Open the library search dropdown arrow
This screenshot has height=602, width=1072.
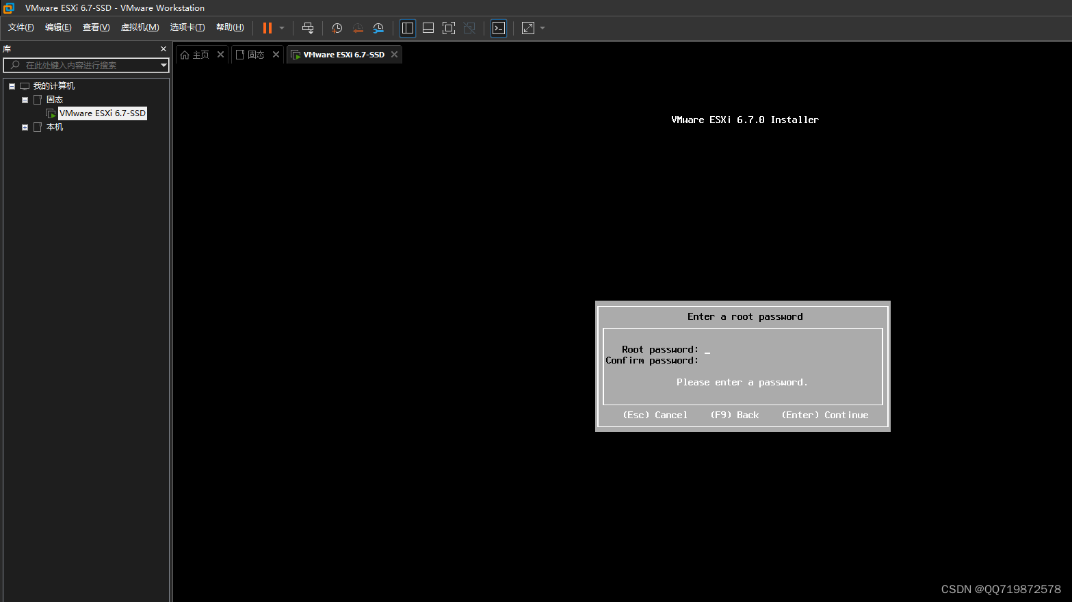(164, 65)
